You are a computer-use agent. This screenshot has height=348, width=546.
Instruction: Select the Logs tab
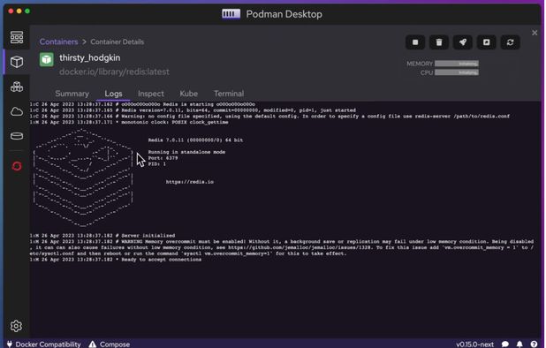113,94
